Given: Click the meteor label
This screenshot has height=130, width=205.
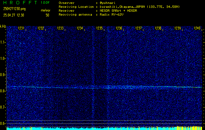Looking at the screenshot, I should (x=46, y=10).
